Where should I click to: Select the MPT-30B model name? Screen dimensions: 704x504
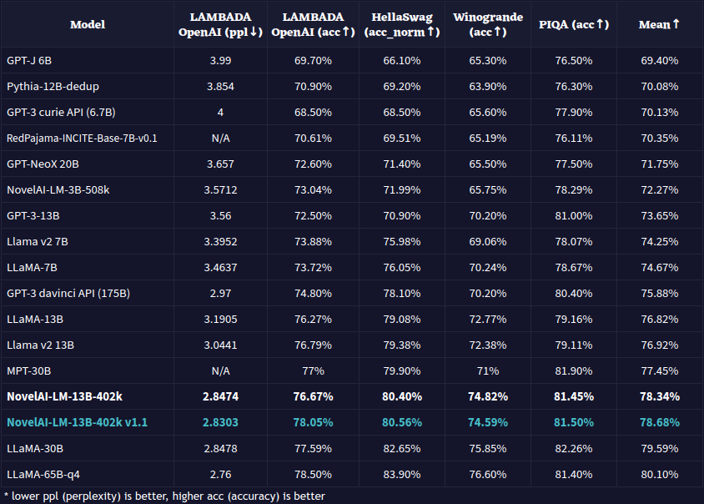click(x=28, y=371)
